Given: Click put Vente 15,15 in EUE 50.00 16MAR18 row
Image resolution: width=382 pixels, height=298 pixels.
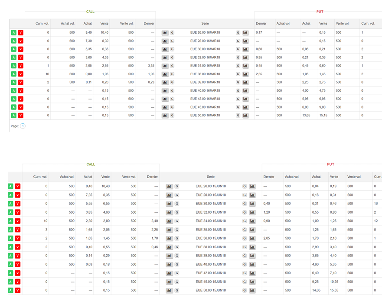Looking at the screenshot, I should pos(323,115).
